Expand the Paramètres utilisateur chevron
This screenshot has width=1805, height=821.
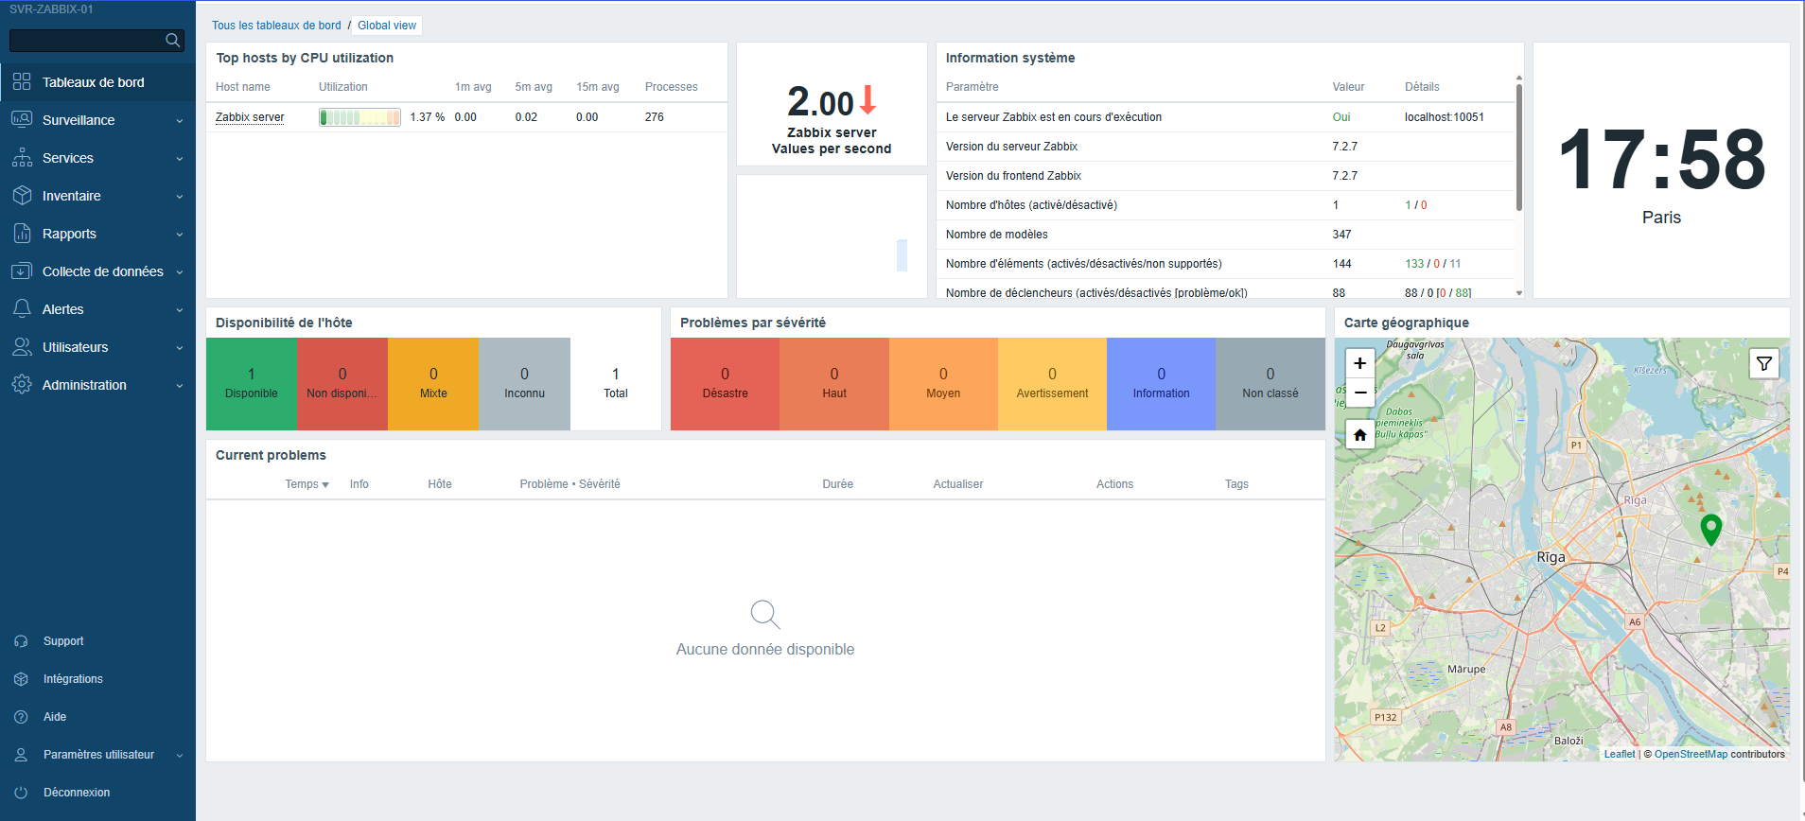[x=180, y=756]
